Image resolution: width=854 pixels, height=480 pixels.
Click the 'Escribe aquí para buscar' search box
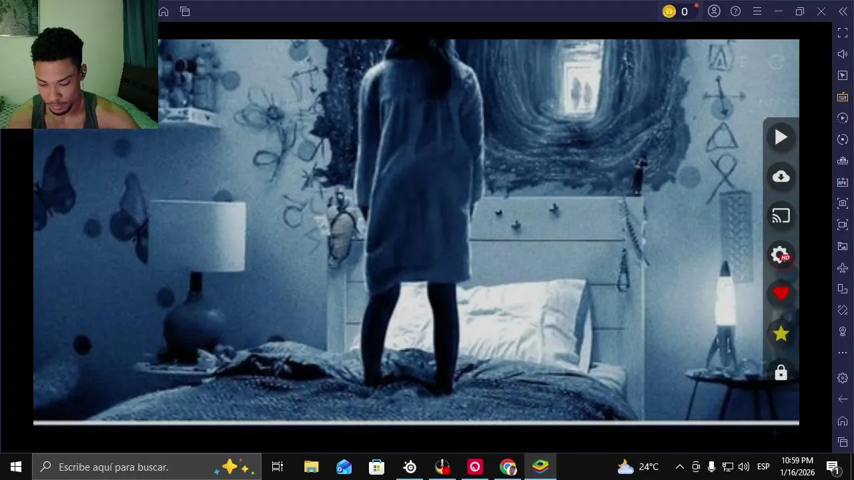pos(147,467)
